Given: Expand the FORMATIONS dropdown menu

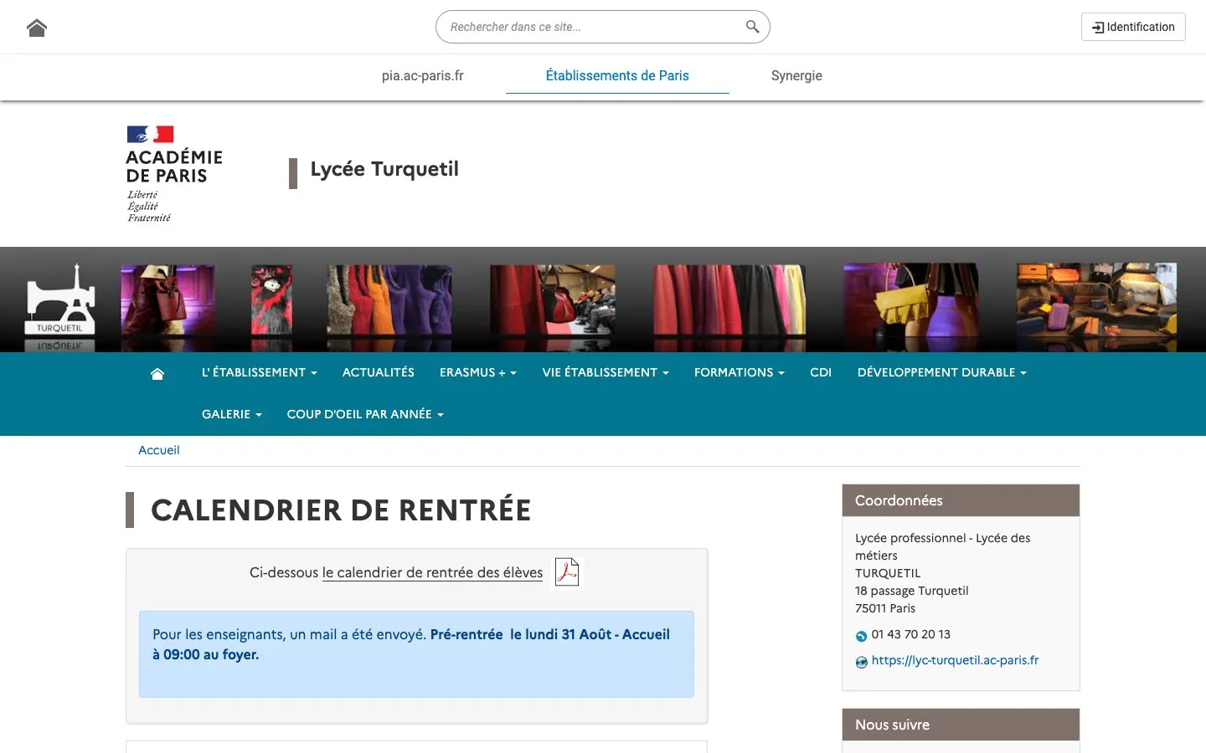Looking at the screenshot, I should point(740,372).
